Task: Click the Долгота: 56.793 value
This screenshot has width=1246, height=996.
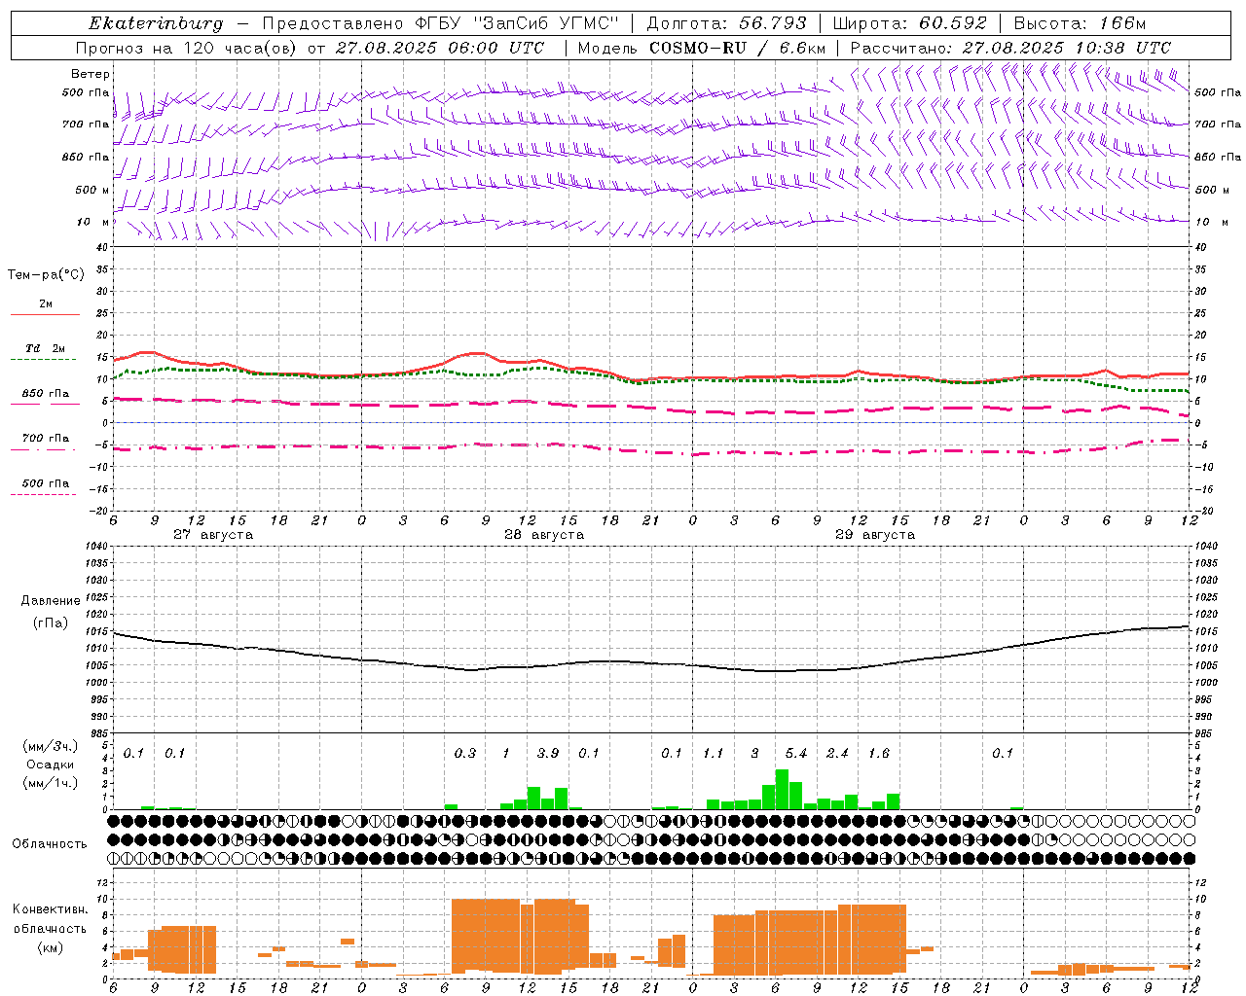Action: click(726, 23)
